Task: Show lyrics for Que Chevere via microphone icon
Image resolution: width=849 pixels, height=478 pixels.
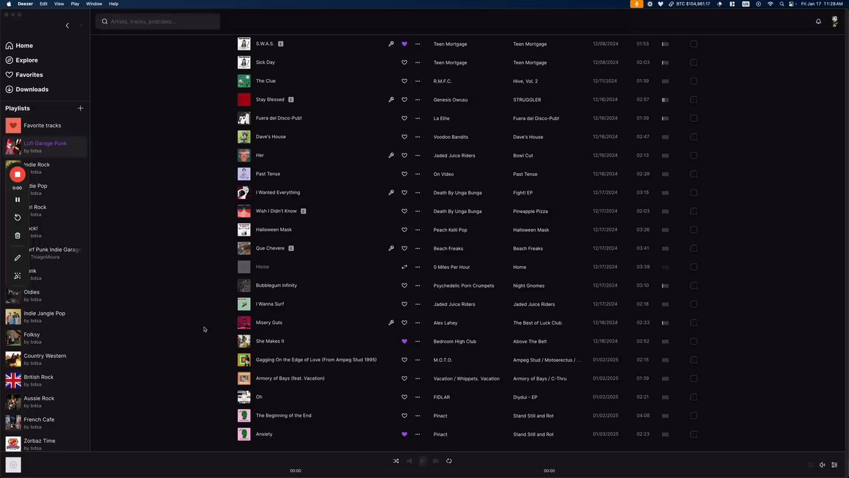Action: (x=391, y=248)
